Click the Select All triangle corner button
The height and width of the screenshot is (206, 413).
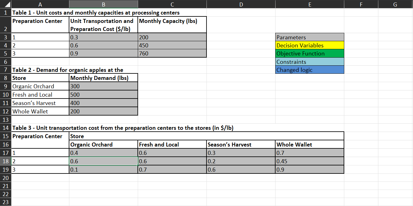pyautogui.click(x=6, y=4)
